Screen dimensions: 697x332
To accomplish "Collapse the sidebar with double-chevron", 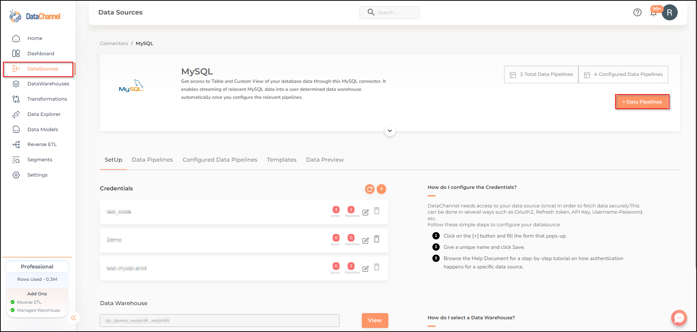I will pyautogui.click(x=74, y=318).
